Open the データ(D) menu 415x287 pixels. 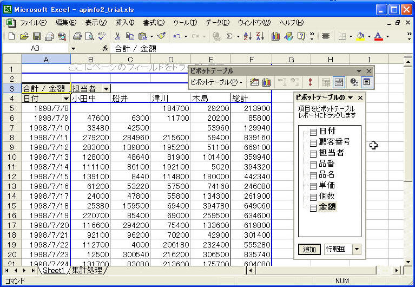(217, 23)
